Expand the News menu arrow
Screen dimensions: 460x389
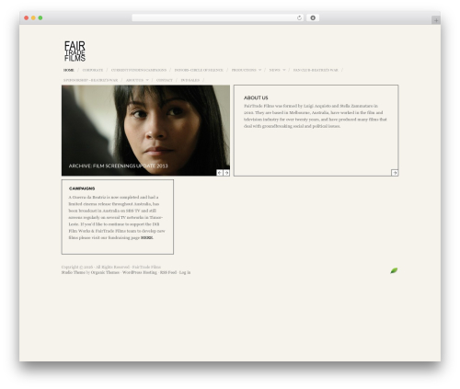click(284, 70)
